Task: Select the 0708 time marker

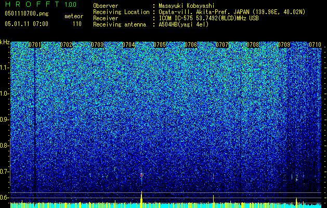Action: 253,45
